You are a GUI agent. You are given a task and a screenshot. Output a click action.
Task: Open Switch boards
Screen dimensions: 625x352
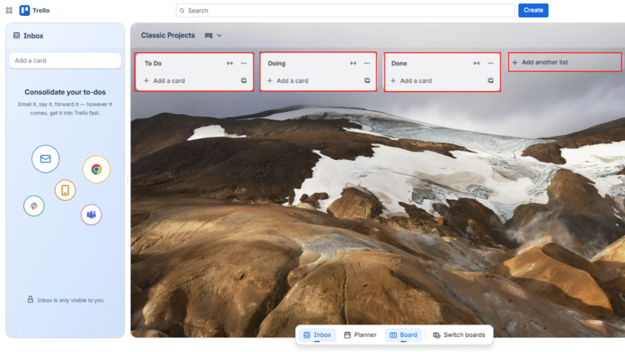459,335
